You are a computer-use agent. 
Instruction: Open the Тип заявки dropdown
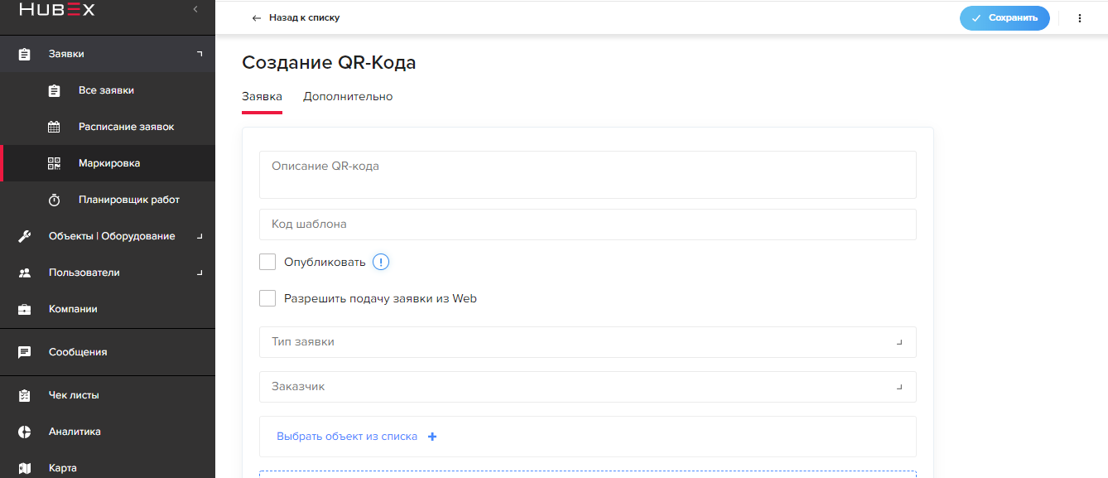[588, 342]
